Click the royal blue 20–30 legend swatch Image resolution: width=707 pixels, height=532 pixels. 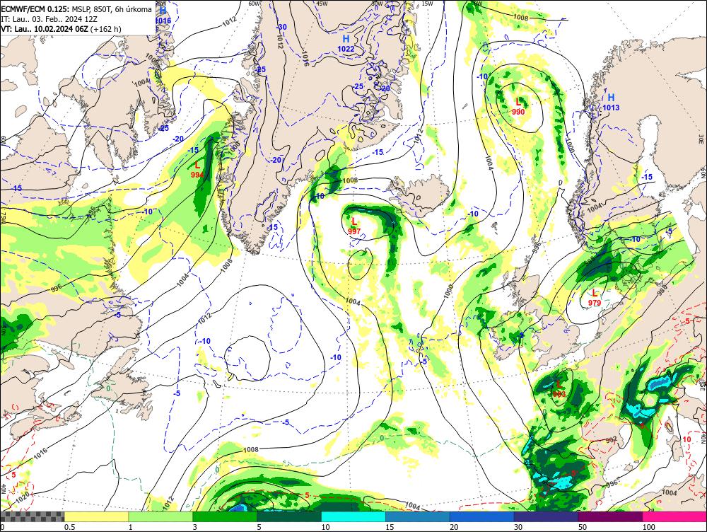[x=482, y=516]
